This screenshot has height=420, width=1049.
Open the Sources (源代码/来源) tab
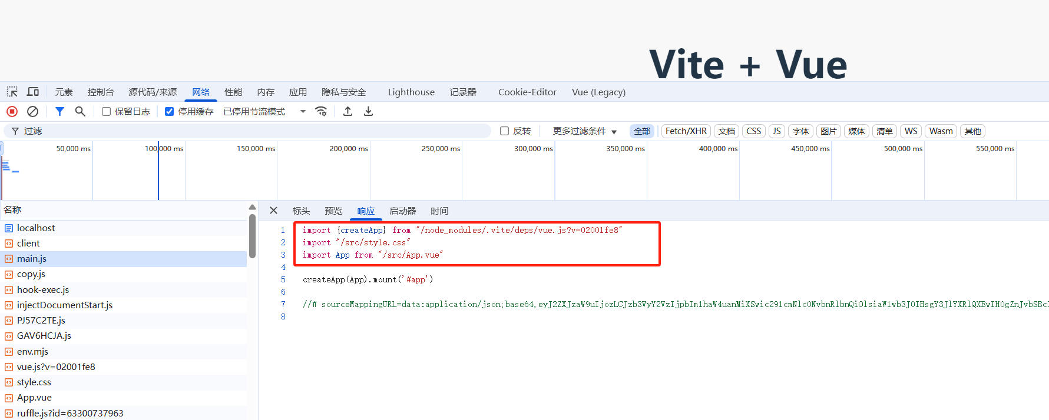153,92
